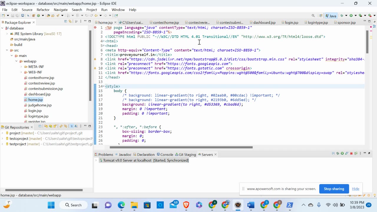
Task: Open the Refactor menu
Action: click(43, 10)
